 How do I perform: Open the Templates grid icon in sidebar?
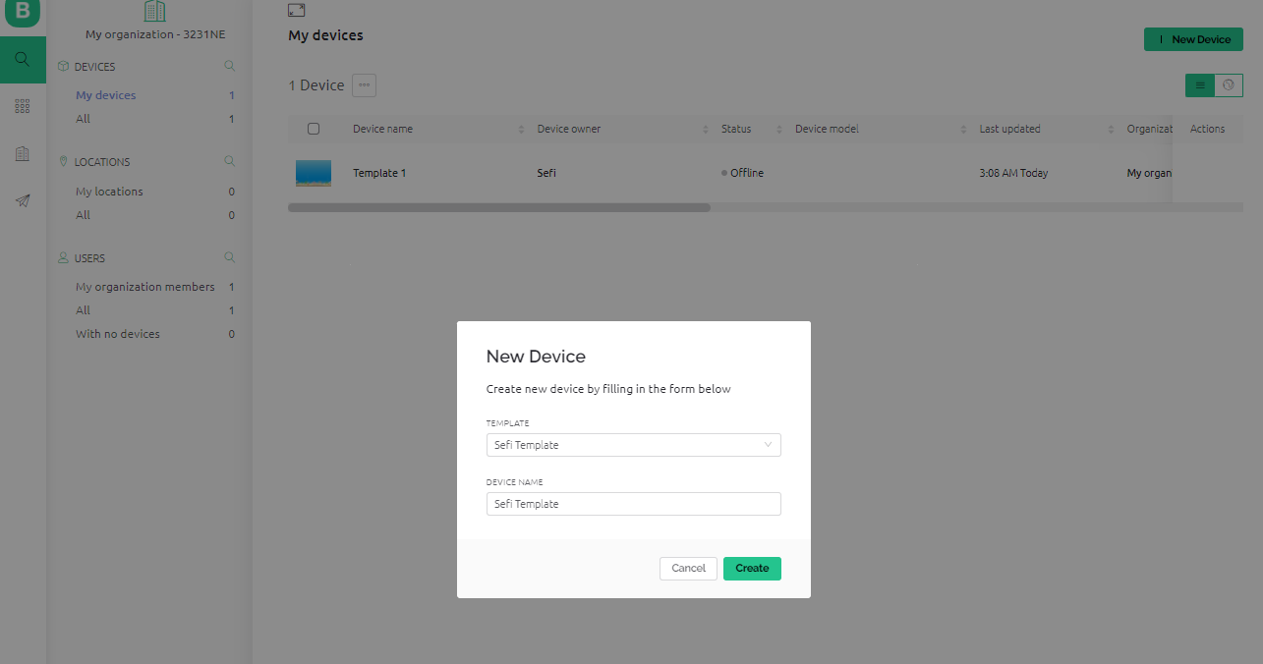coord(23,106)
